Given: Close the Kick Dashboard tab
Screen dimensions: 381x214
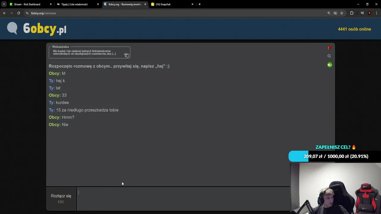Looking at the screenshot, I should pos(51,4).
